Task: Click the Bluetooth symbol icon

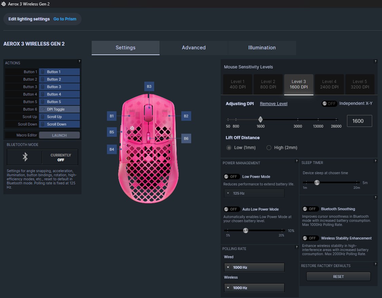Action: (x=25, y=157)
